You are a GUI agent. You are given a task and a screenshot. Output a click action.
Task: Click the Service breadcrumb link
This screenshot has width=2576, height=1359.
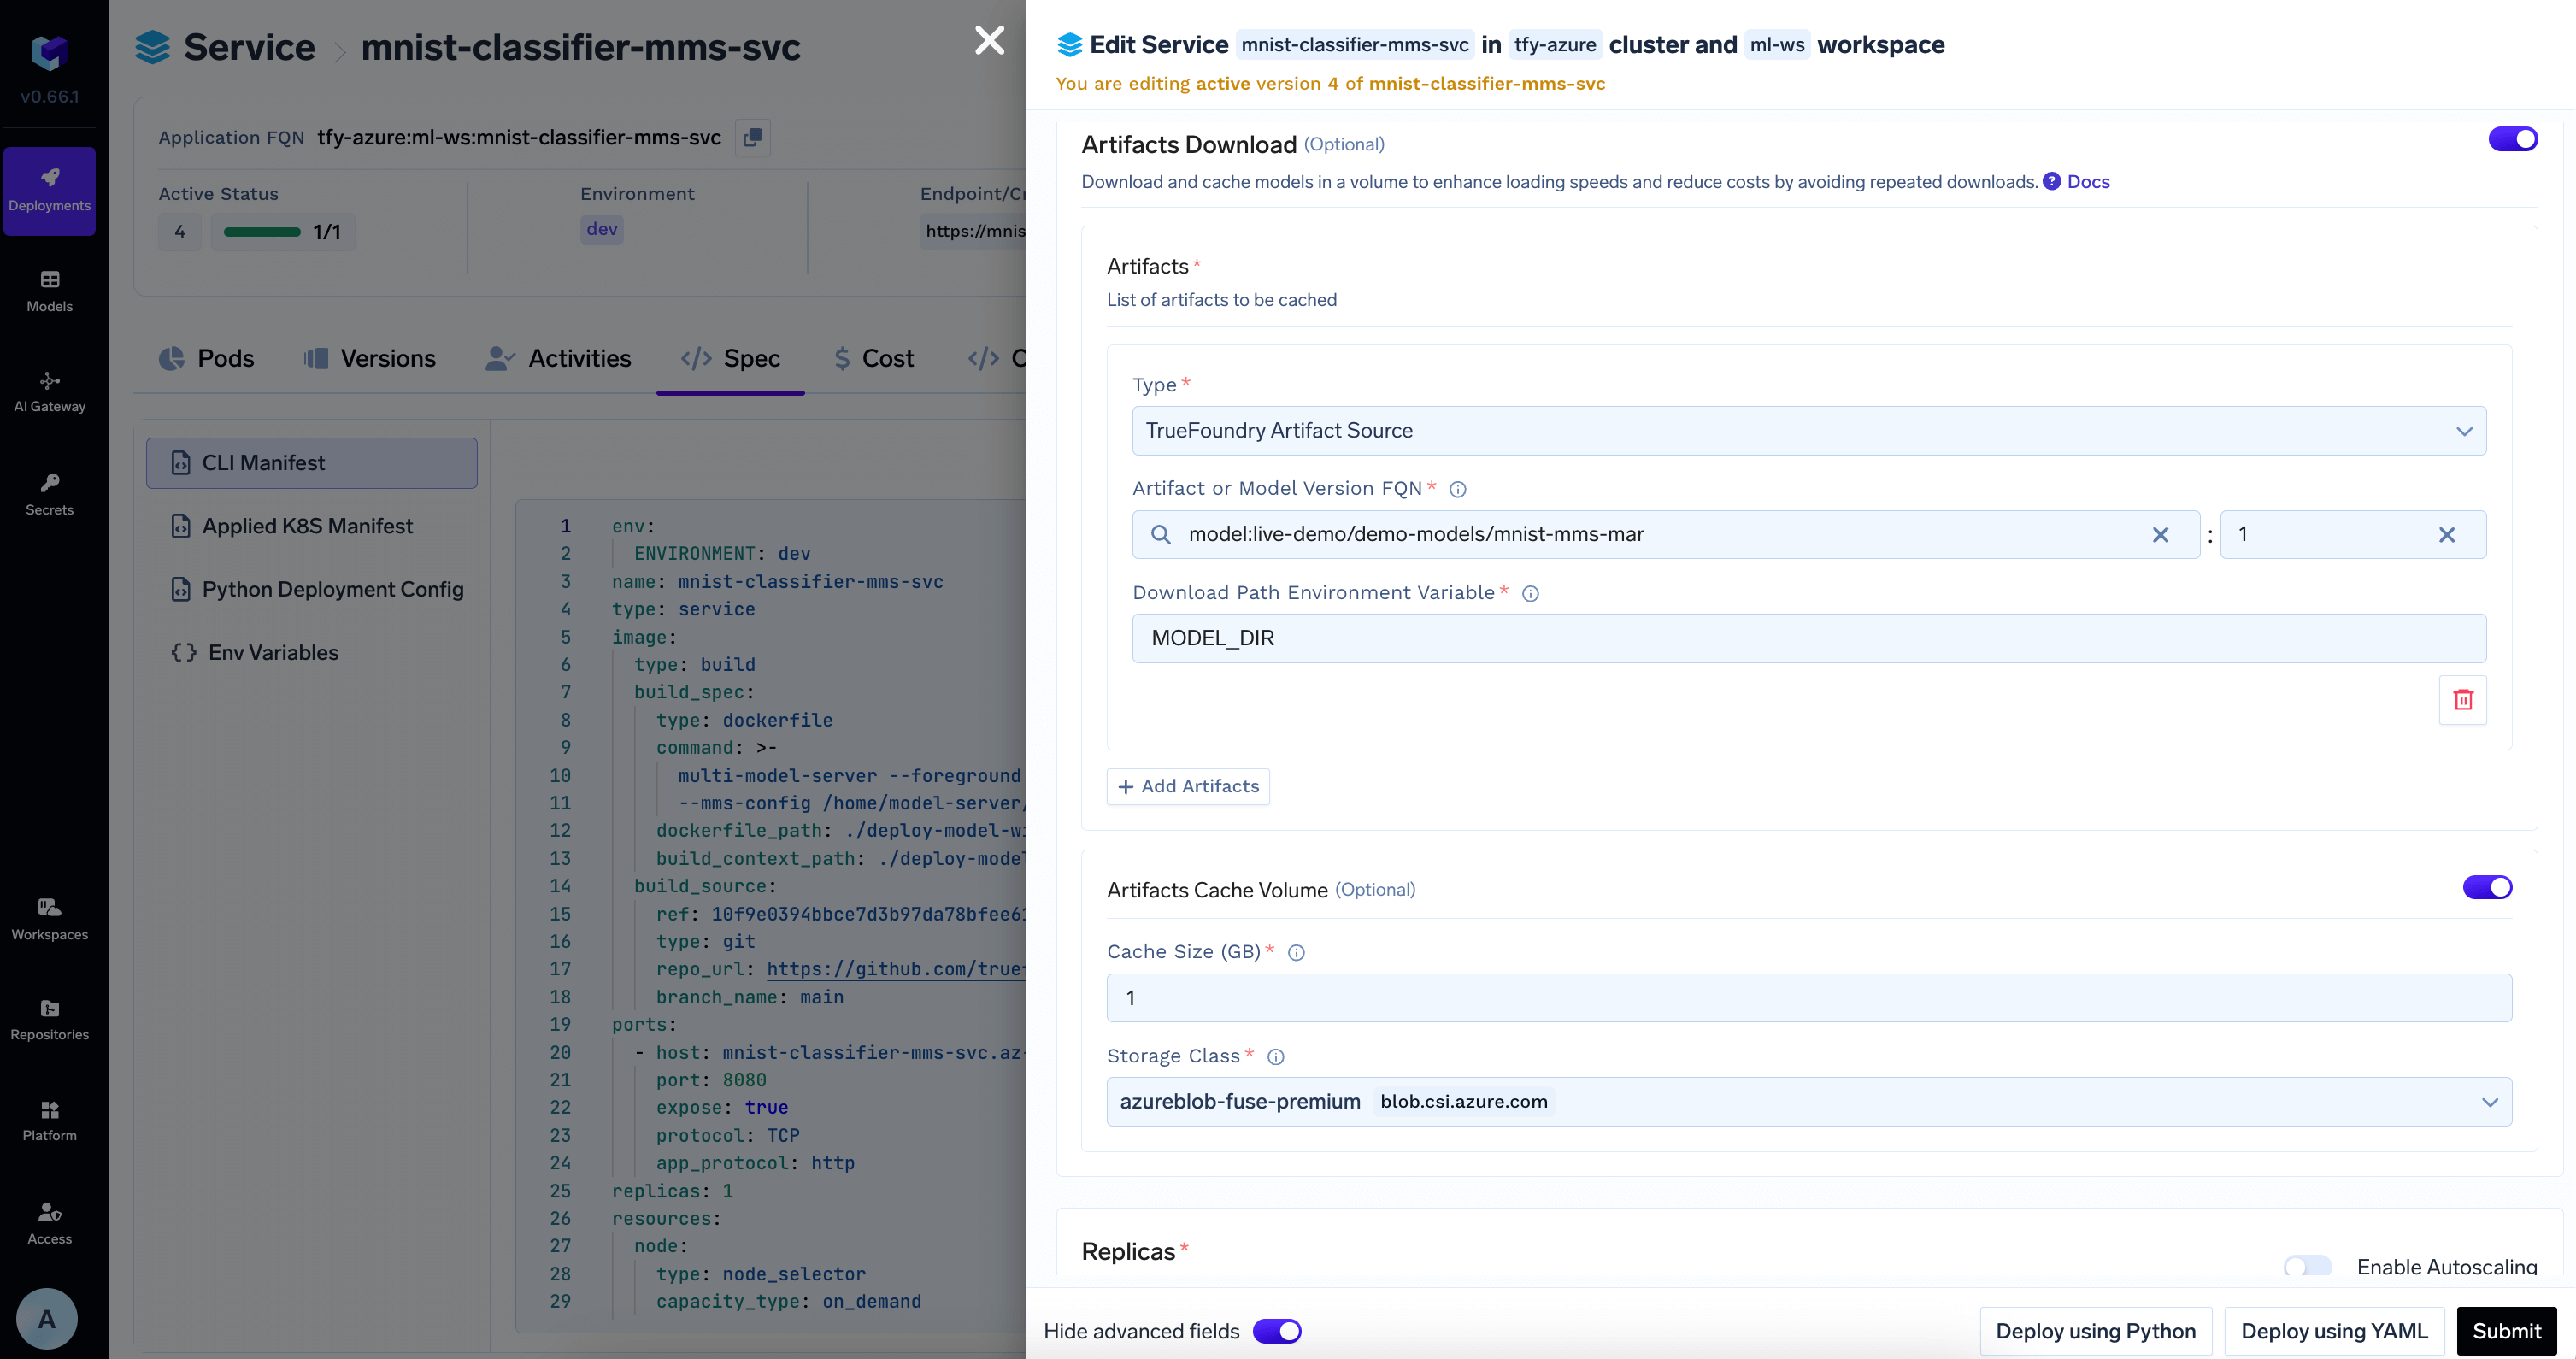point(249,47)
